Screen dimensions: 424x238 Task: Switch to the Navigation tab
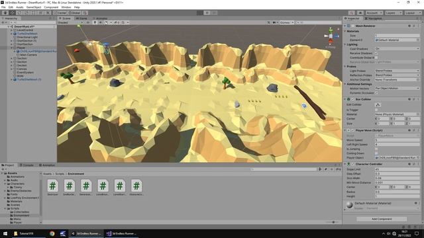click(x=374, y=19)
